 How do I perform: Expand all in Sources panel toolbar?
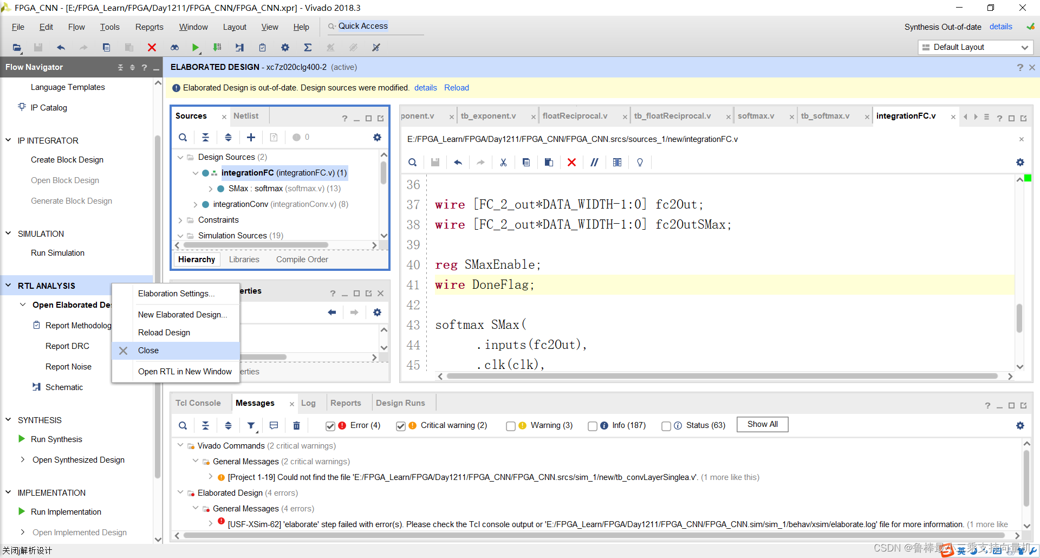click(228, 138)
